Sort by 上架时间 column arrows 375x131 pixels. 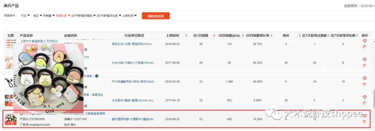point(186,36)
